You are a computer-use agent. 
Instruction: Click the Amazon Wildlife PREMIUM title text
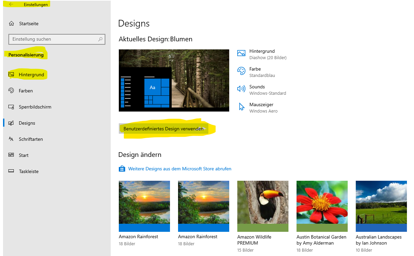(x=254, y=240)
